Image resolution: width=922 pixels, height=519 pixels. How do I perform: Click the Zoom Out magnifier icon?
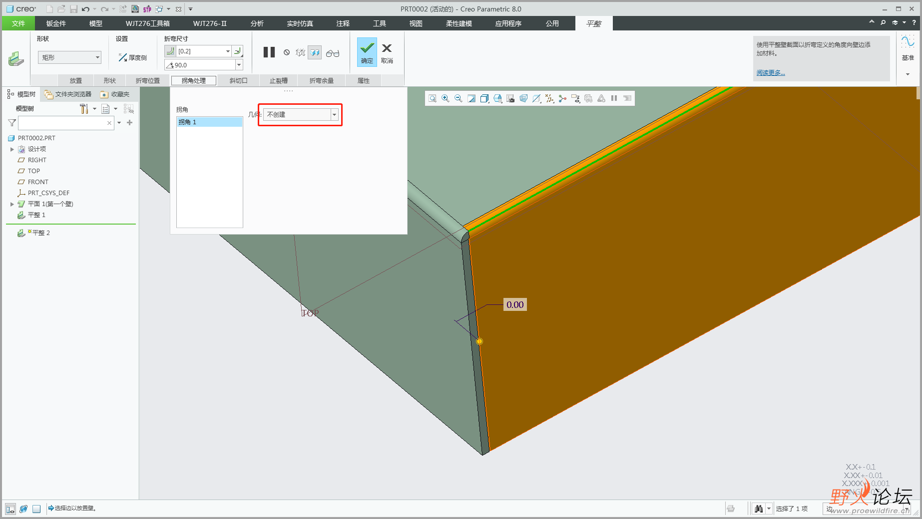pos(459,98)
